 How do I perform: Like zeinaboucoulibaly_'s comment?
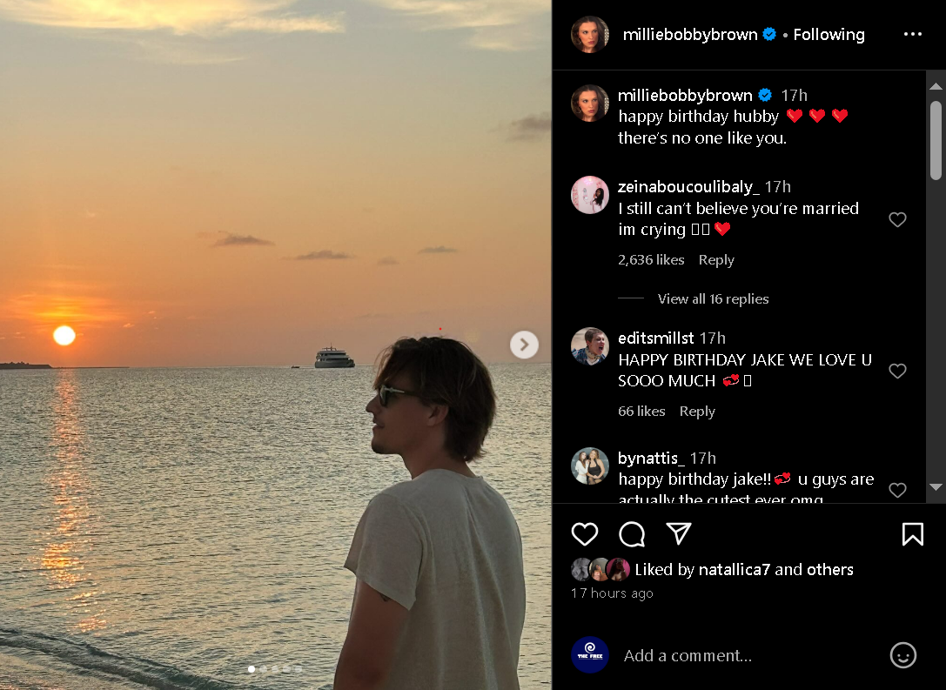point(897,220)
